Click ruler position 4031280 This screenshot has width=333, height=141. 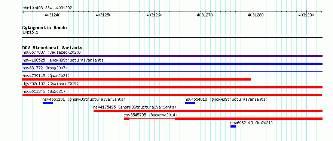256,15
